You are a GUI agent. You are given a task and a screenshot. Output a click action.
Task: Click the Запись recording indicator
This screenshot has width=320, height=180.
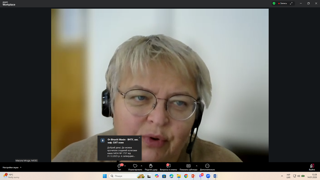(x=283, y=3)
